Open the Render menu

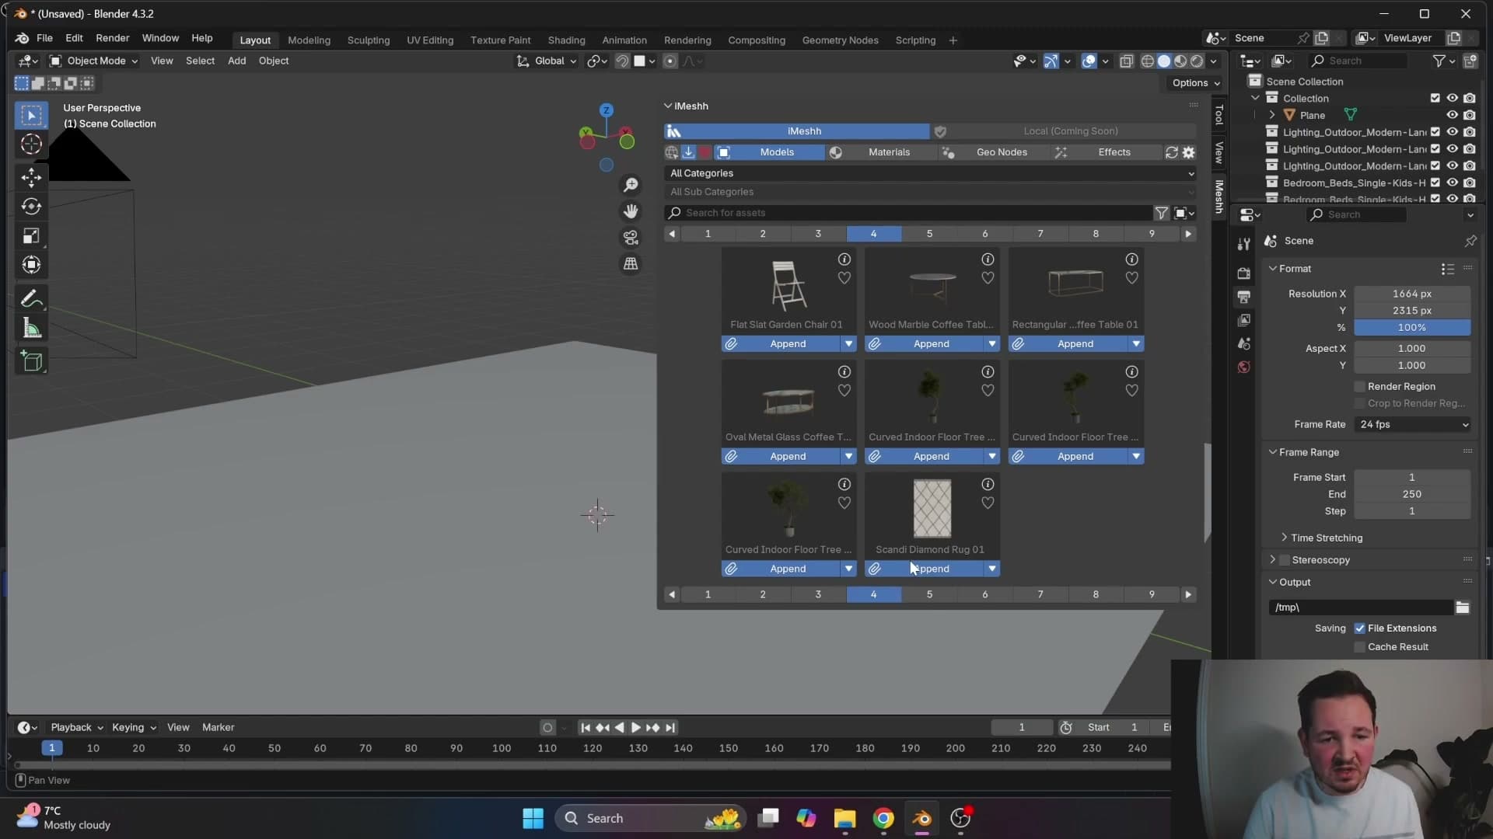point(113,38)
